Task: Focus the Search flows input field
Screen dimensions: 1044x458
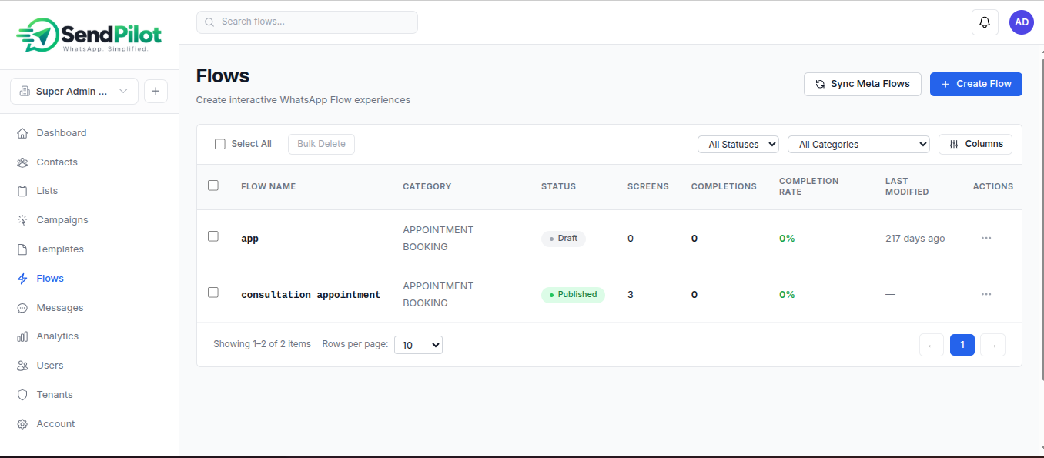Action: point(307,22)
